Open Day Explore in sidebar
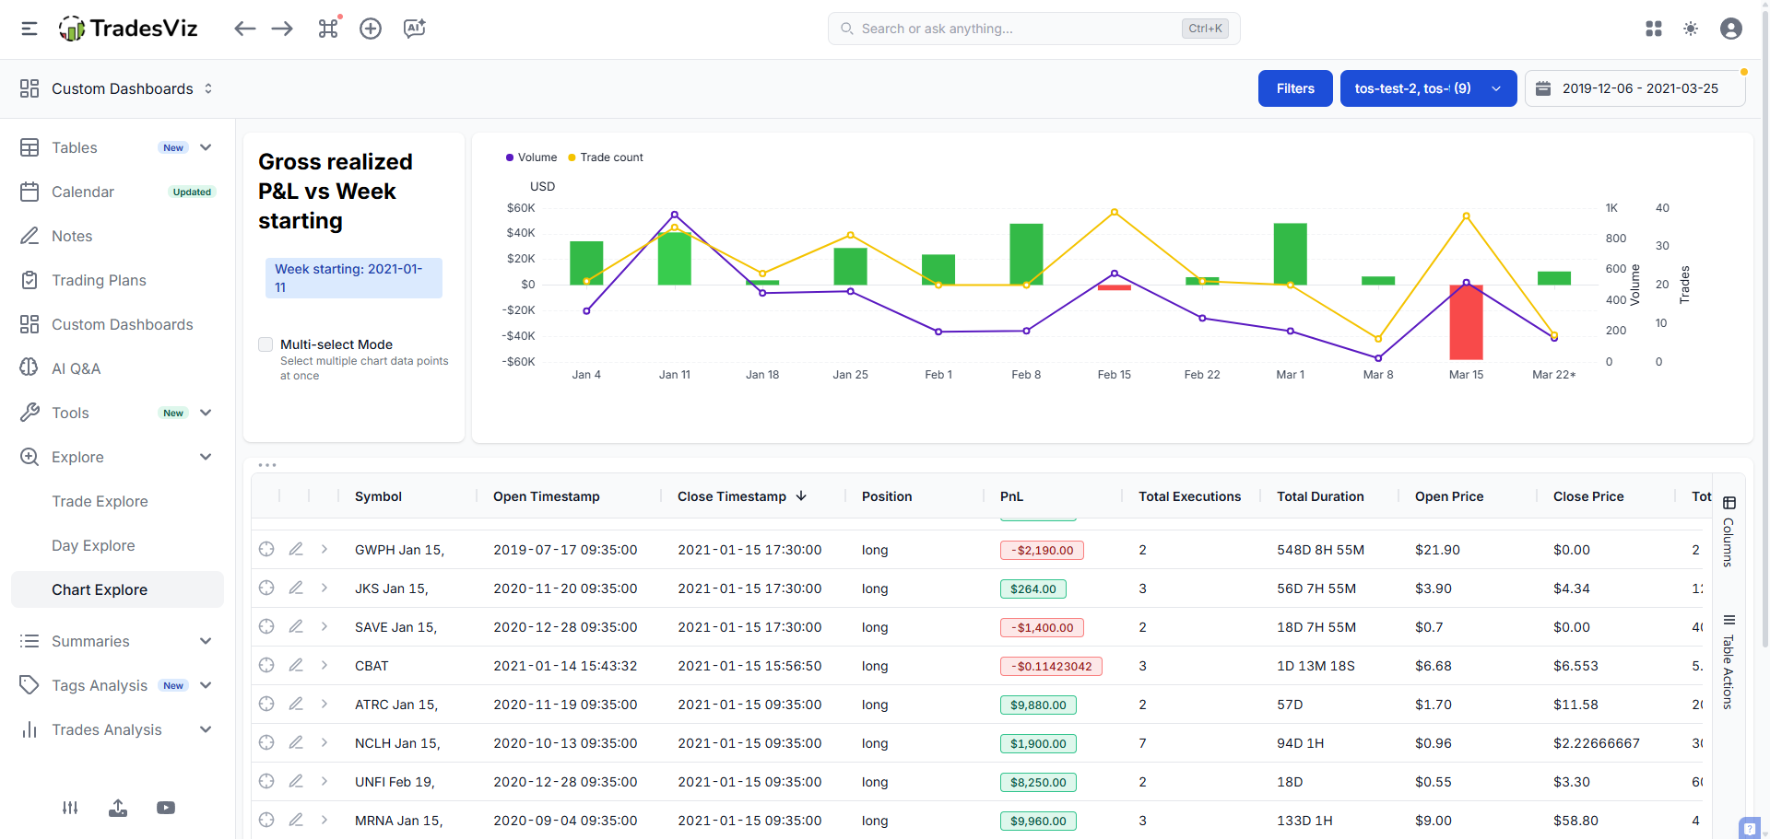 (93, 545)
